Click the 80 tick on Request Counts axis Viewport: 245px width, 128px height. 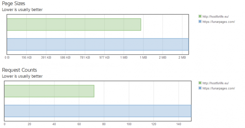click(104, 124)
